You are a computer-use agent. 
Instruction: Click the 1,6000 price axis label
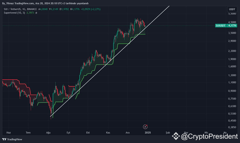[232, 66]
